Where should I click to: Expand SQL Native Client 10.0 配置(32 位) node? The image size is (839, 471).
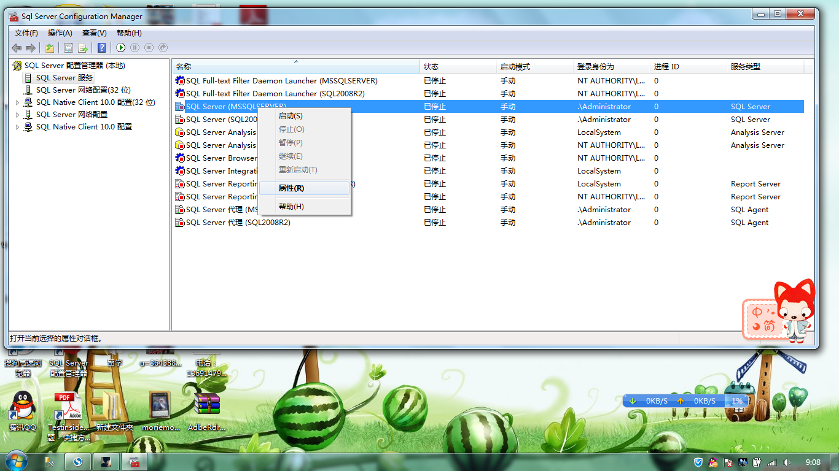coord(17,102)
